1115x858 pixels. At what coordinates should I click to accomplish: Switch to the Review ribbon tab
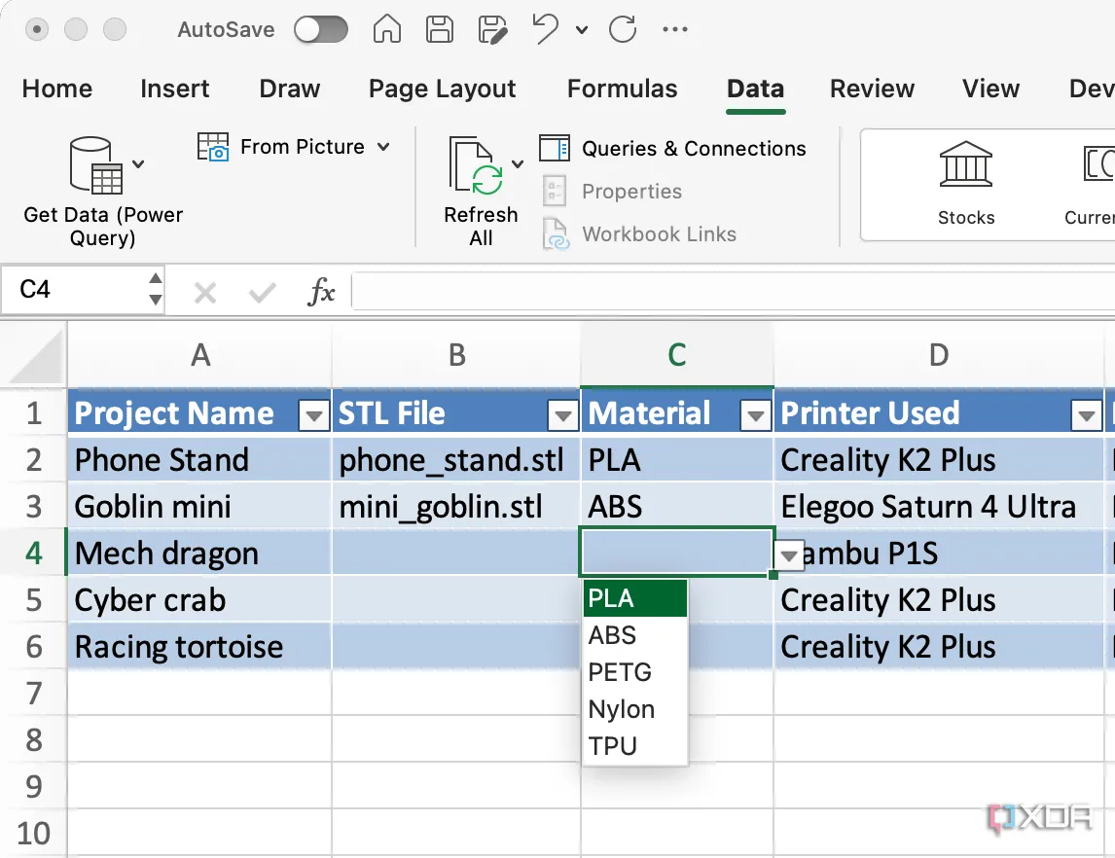(x=872, y=89)
